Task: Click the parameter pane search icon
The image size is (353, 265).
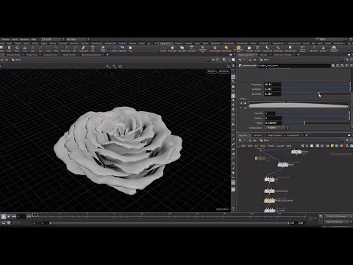Action: click(342, 66)
